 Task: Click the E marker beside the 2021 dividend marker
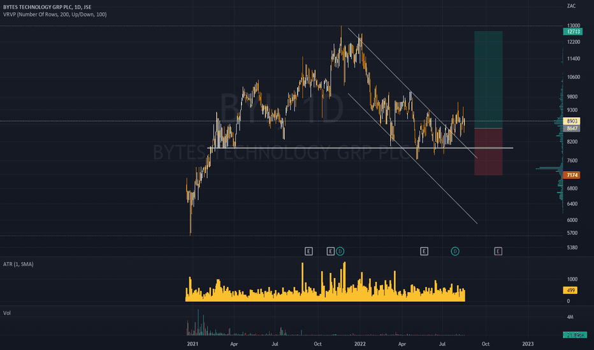(x=330, y=251)
